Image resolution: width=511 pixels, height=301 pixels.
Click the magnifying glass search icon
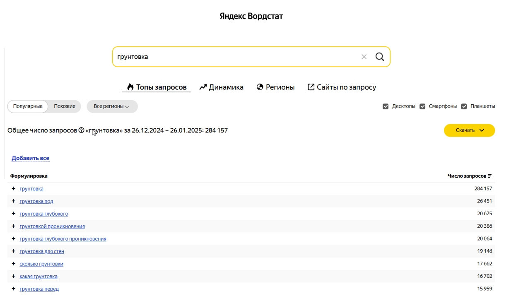(380, 57)
